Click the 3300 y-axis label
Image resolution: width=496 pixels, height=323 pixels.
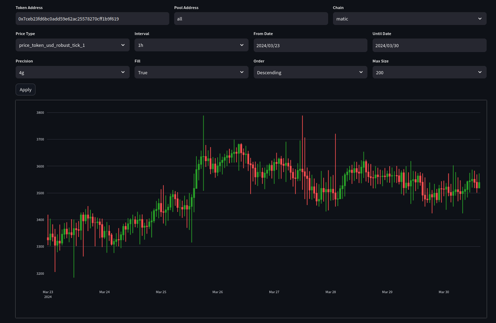pyautogui.click(x=40, y=247)
